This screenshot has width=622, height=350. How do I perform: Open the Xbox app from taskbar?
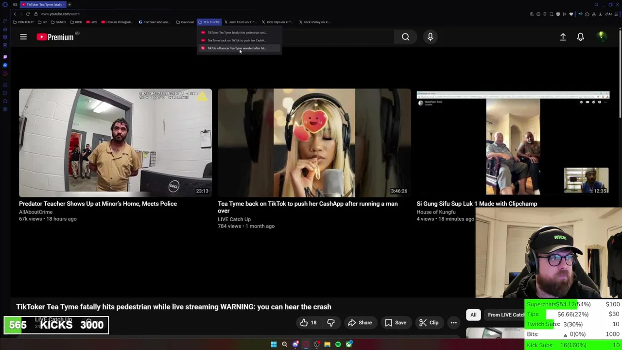[x=349, y=345]
